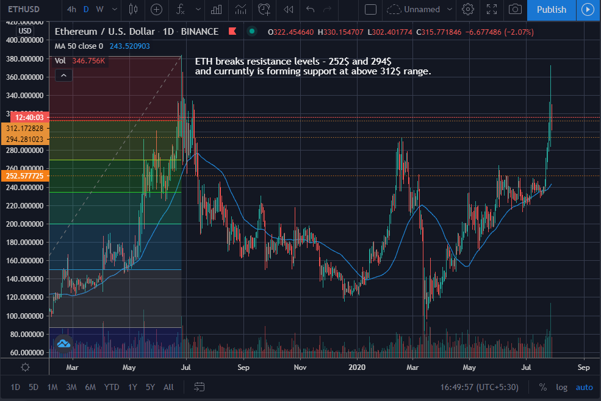Toggle log scale
The image size is (601, 401).
click(x=561, y=387)
